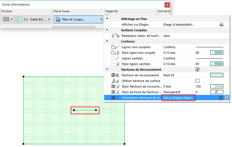Collapse the Surfaces Coupées section

coord(107,30)
